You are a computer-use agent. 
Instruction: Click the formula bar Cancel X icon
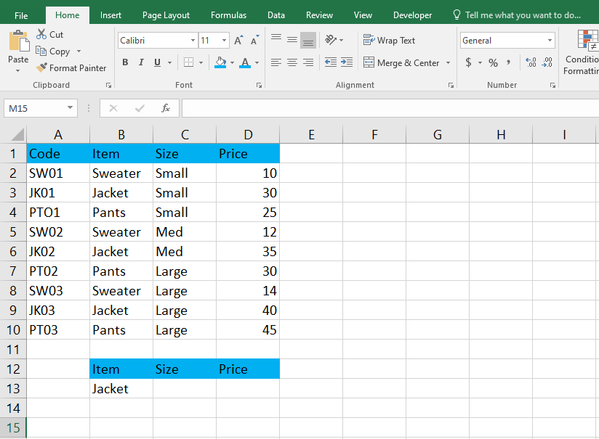(x=113, y=108)
